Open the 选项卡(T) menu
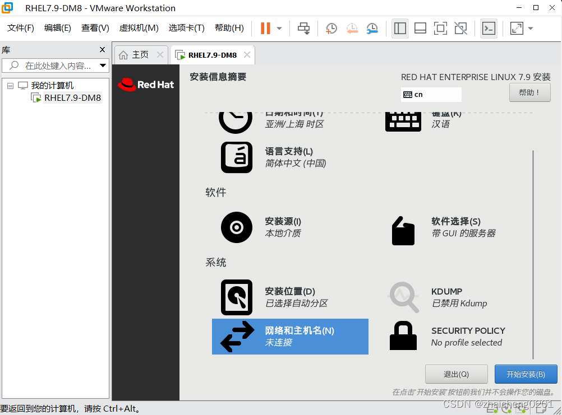 186,28
